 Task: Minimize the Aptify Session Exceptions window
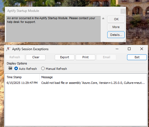pos(117,49)
